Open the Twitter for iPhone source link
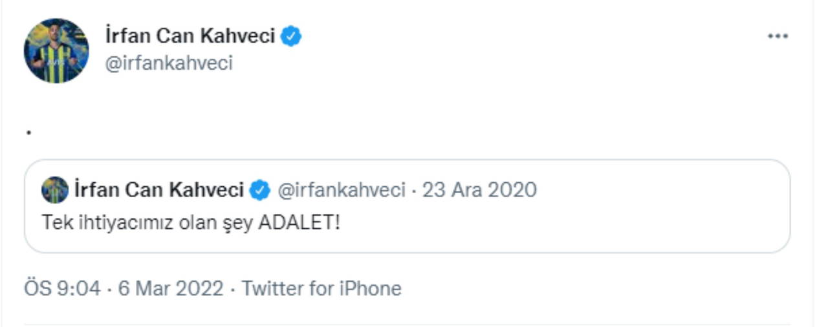The height and width of the screenshot is (327, 828). point(321,288)
